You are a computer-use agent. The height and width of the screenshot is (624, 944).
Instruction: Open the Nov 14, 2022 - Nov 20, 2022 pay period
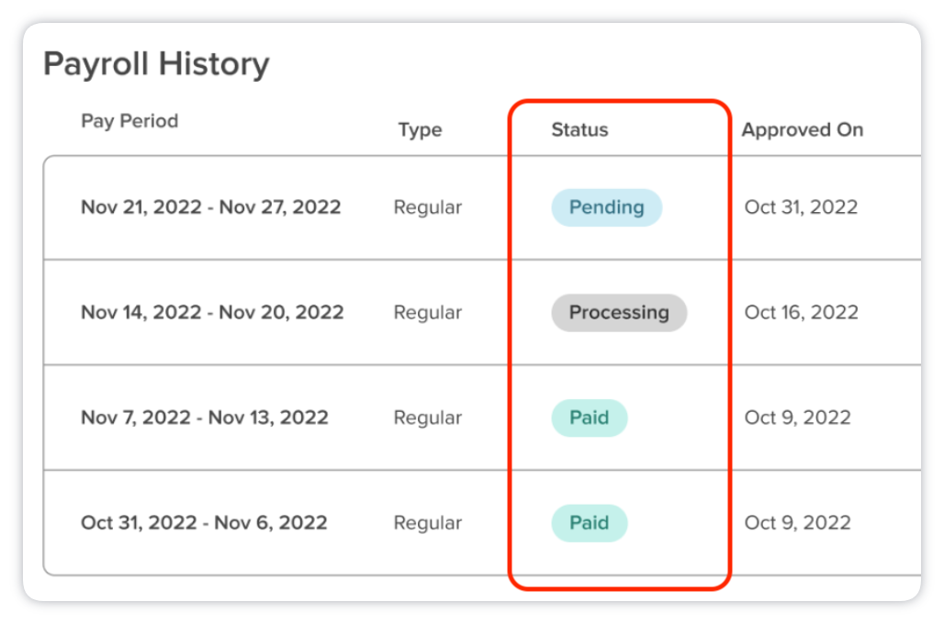(x=212, y=313)
